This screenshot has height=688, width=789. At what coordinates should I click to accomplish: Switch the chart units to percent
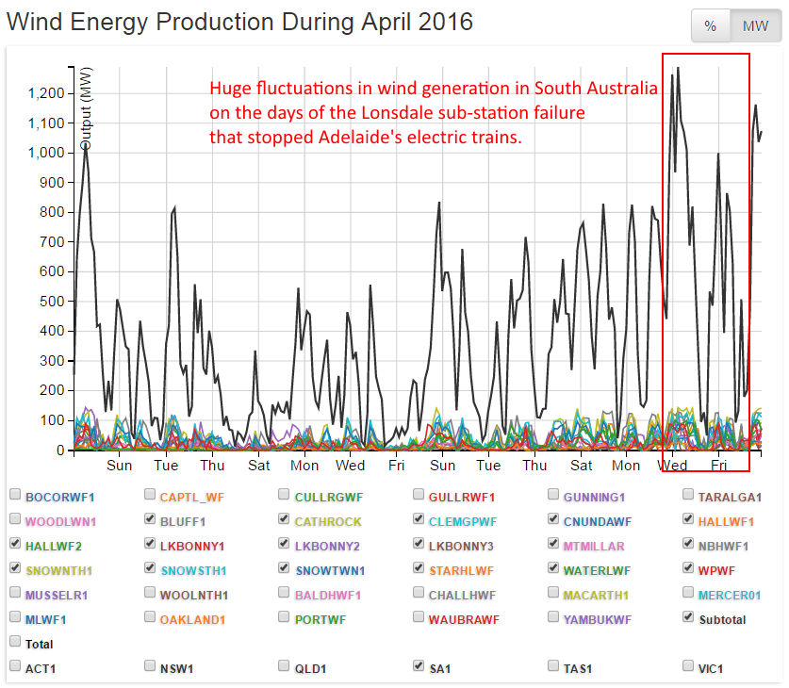711,25
